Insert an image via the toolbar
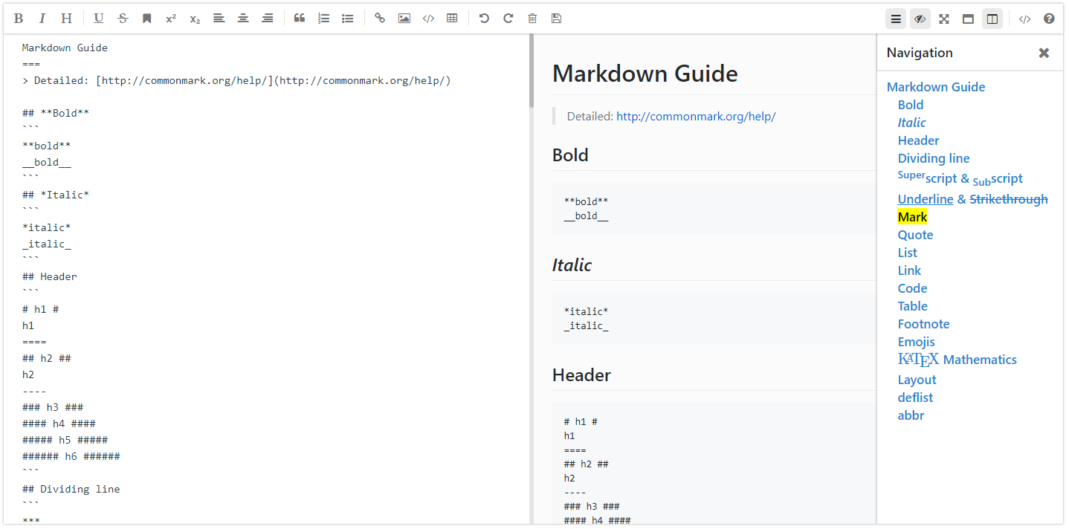 404,19
